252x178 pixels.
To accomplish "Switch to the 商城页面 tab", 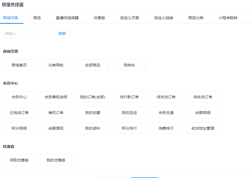I will click(11, 18).
